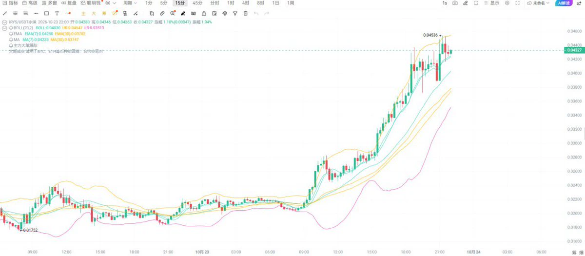Open the 高级 advanced menu
The height and width of the screenshot is (256, 585).
coord(29,3)
